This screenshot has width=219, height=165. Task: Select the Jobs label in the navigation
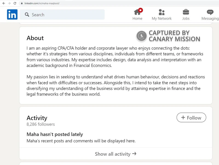click(x=186, y=18)
